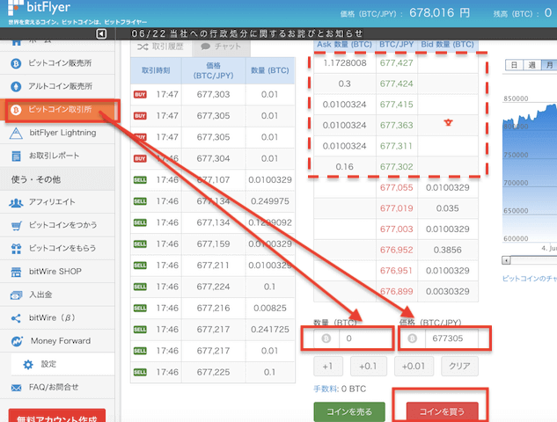Click the news ticker 行政処分 announcement

247,33
